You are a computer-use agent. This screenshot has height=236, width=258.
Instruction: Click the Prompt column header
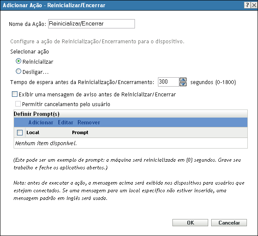pyautogui.click(x=80, y=133)
